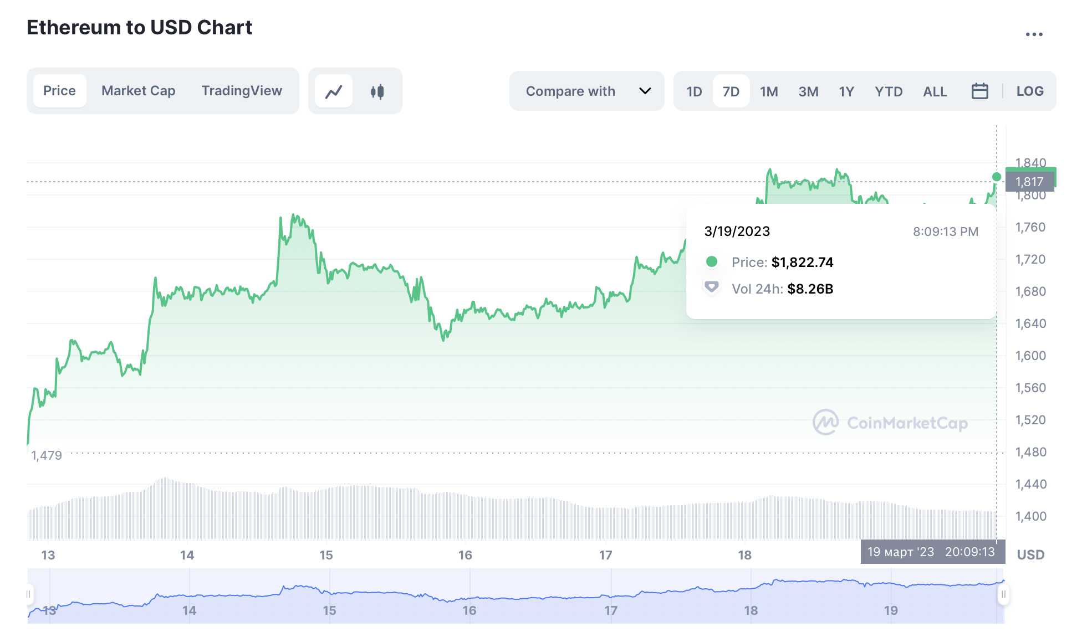Select the 1M time range

point(768,91)
